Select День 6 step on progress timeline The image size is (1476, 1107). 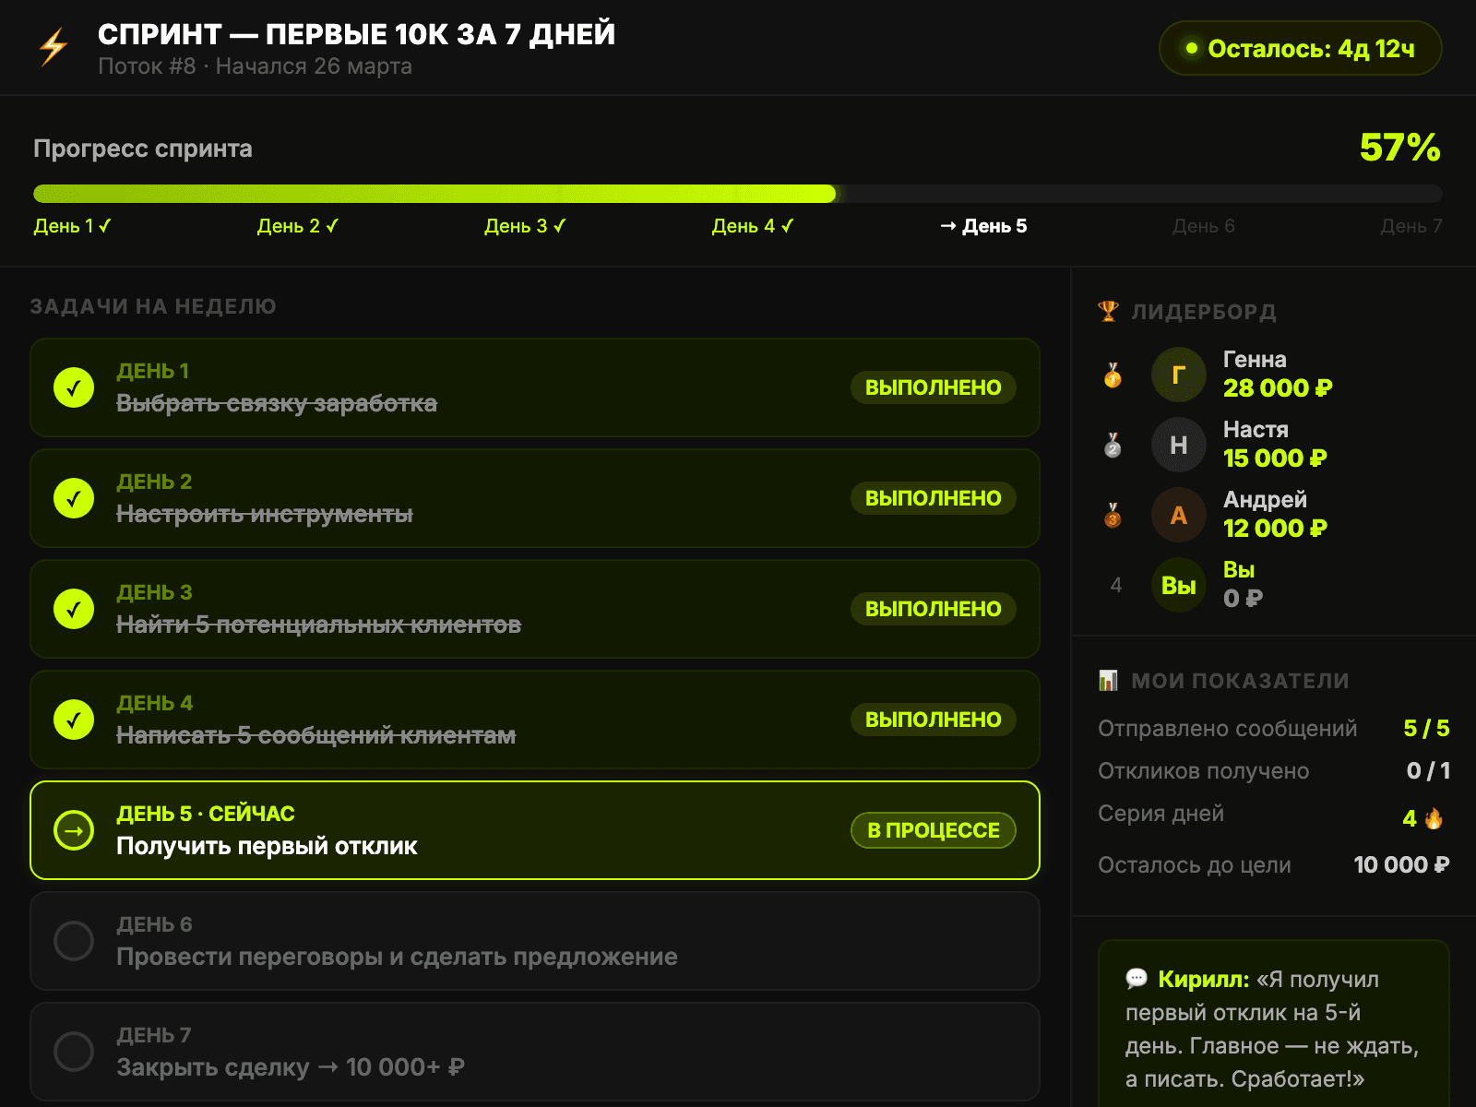pos(1203,226)
